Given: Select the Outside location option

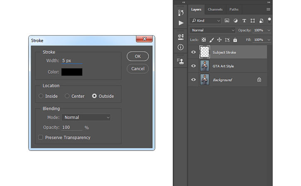Looking at the screenshot, I should 94,96.
